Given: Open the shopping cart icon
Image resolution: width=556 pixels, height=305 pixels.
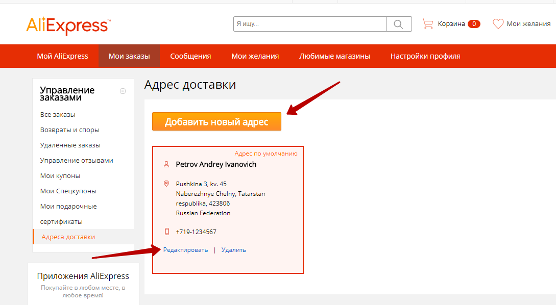Looking at the screenshot, I should click(x=428, y=24).
